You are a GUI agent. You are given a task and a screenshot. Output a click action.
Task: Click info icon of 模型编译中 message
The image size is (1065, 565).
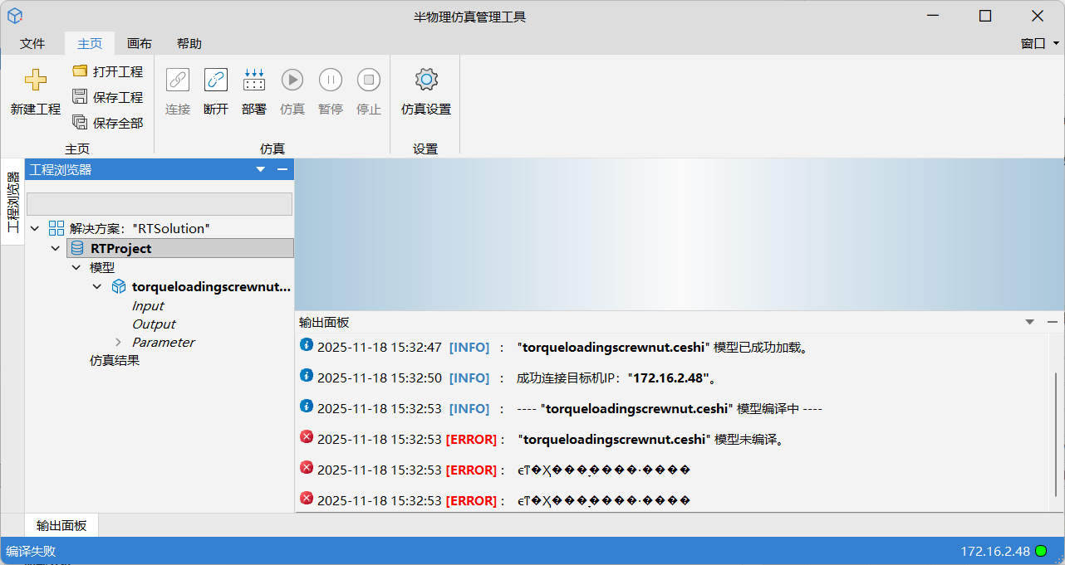pyautogui.click(x=306, y=407)
